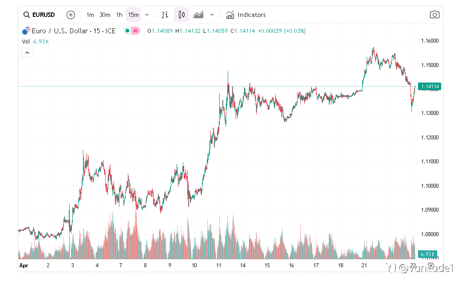Click the date 21 on time axis
Screen dimensions: 458x285
click(x=364, y=265)
